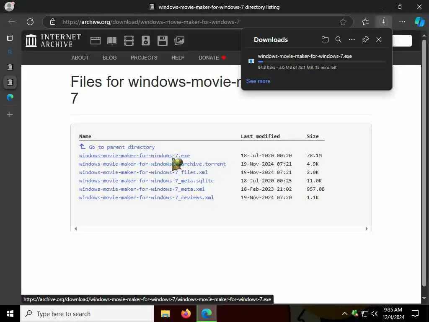Pin the Downloads panel
The width and height of the screenshot is (429, 322).
tap(365, 40)
